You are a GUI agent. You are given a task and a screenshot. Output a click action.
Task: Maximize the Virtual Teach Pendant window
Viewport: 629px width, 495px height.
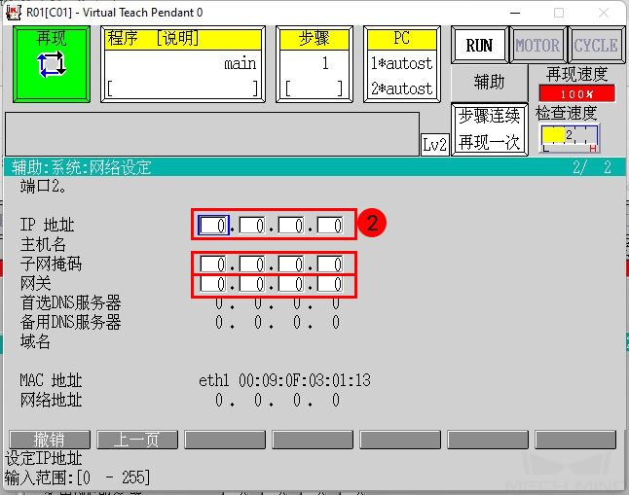pos(559,13)
